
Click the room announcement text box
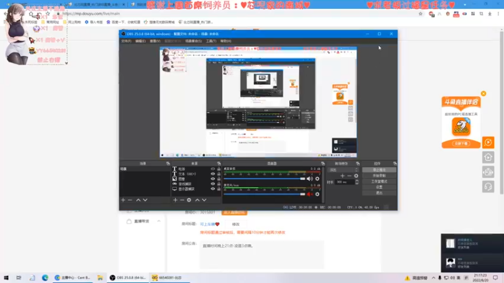[261, 255]
